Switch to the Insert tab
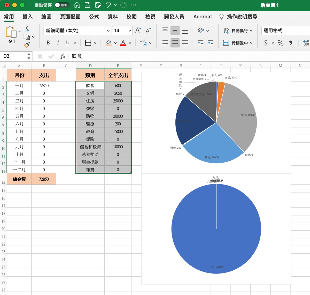This screenshot has height=295, width=310. pyautogui.click(x=27, y=17)
